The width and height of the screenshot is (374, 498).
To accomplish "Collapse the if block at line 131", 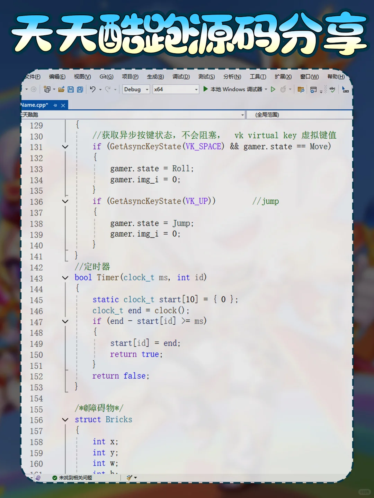I will point(65,147).
